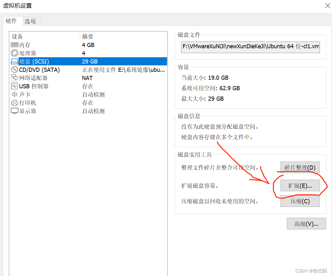
Task: Click the 扩展(E)... expand disk button
Action: (300, 185)
